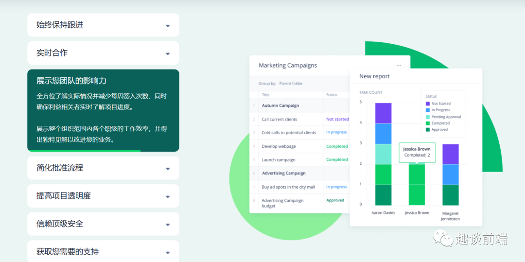Open the 简化批准流程 section title
The height and width of the screenshot is (262, 525).
coord(60,168)
